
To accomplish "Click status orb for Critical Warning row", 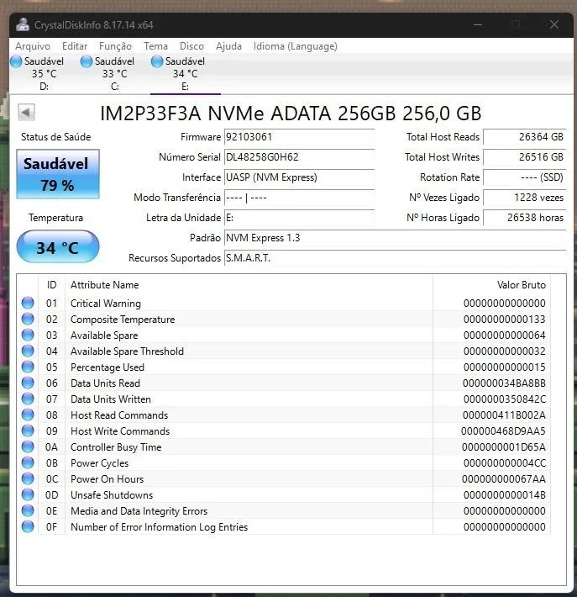I will click(28, 303).
